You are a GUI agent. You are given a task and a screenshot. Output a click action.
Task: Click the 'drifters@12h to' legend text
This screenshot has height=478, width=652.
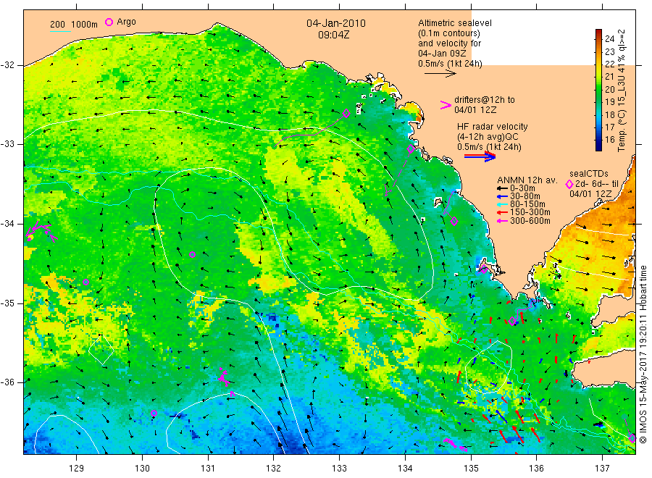coord(485,100)
